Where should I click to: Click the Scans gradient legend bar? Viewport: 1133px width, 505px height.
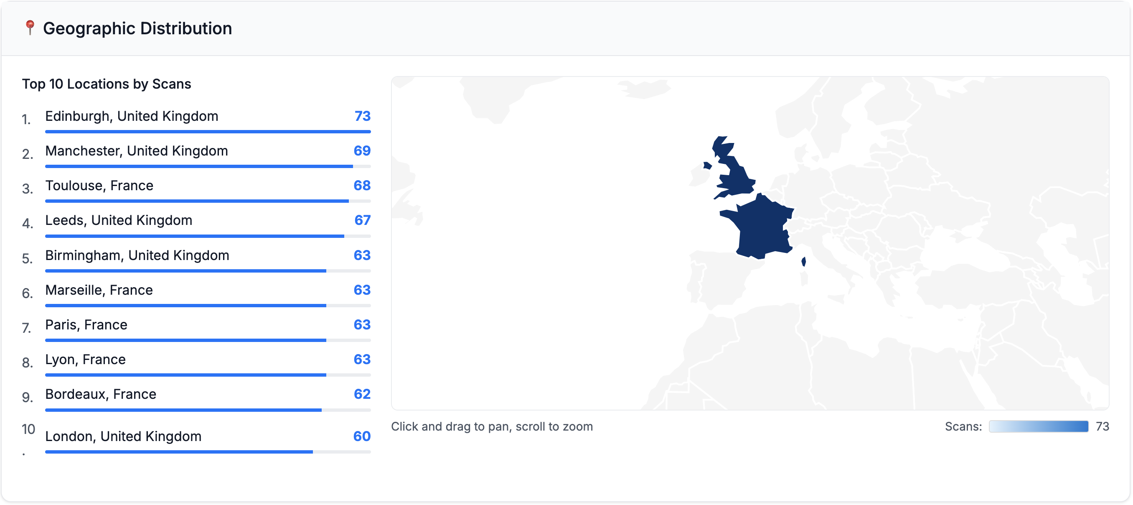coord(1038,427)
